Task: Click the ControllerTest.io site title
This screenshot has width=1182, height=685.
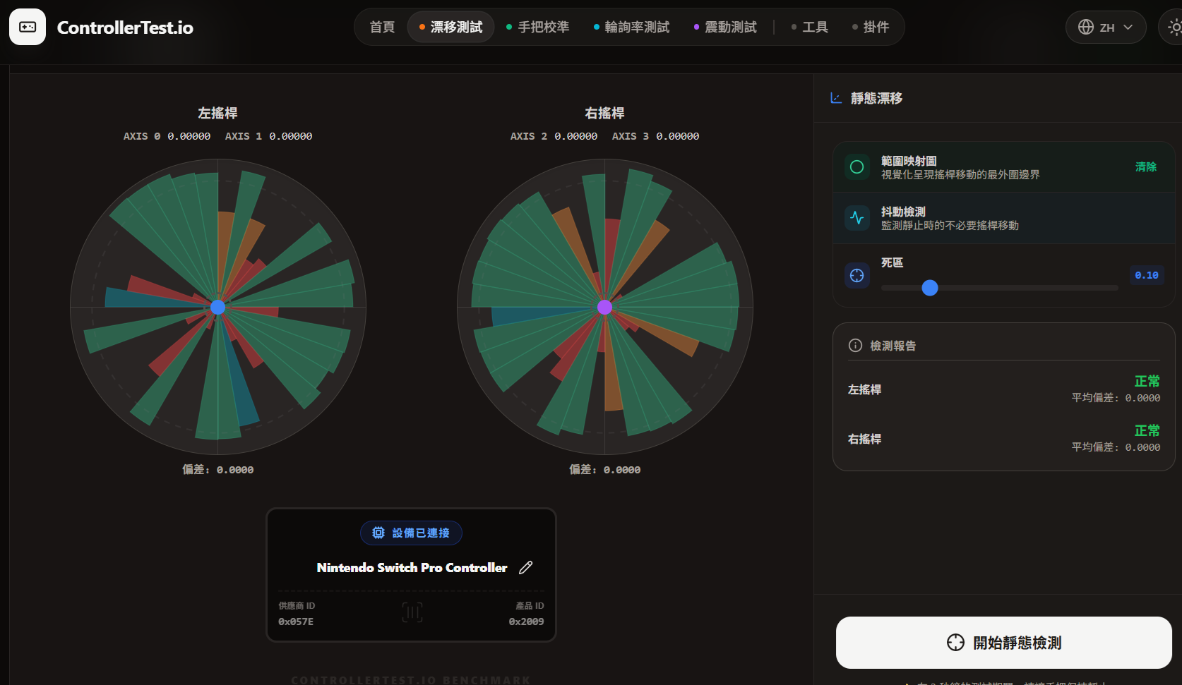Action: click(x=125, y=28)
